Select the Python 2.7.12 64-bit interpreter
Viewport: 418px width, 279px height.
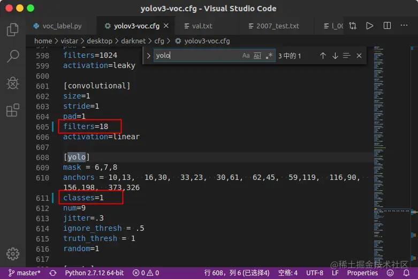[94, 273]
